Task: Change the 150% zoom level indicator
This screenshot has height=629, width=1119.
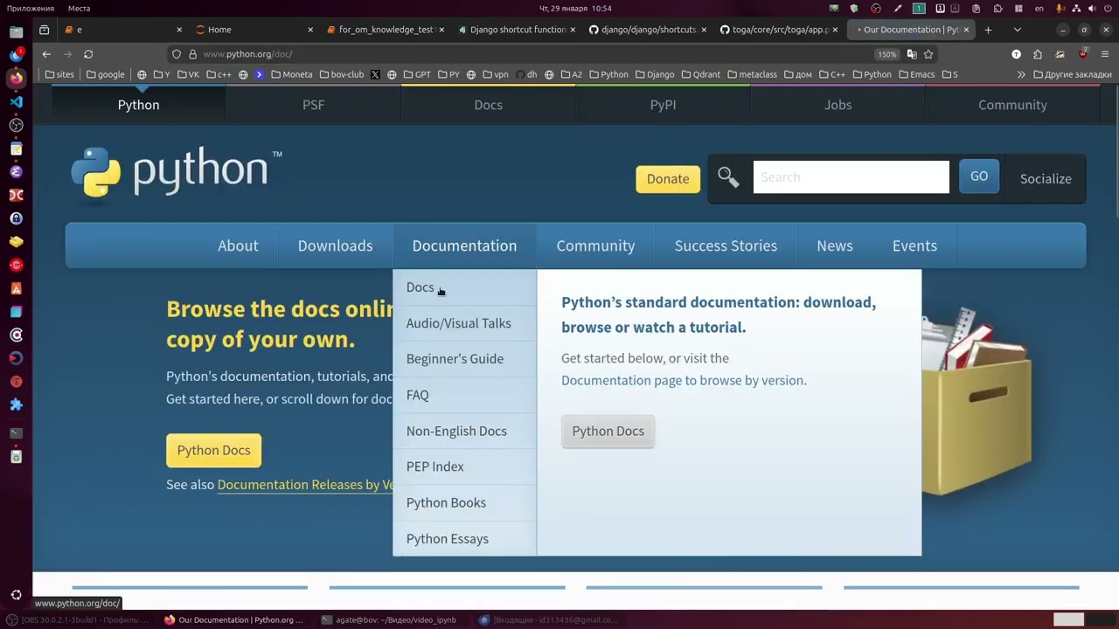Action: point(886,54)
